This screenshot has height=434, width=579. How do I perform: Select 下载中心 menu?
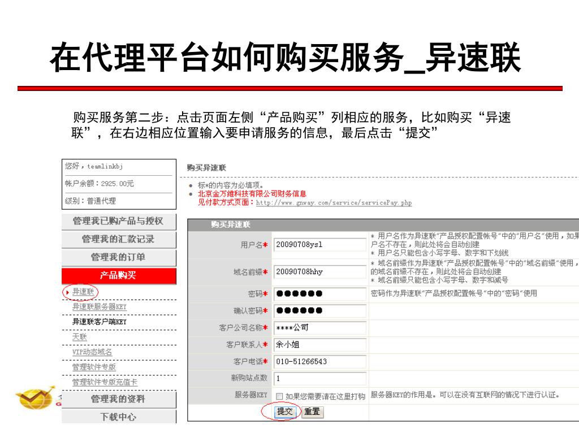pos(119,416)
